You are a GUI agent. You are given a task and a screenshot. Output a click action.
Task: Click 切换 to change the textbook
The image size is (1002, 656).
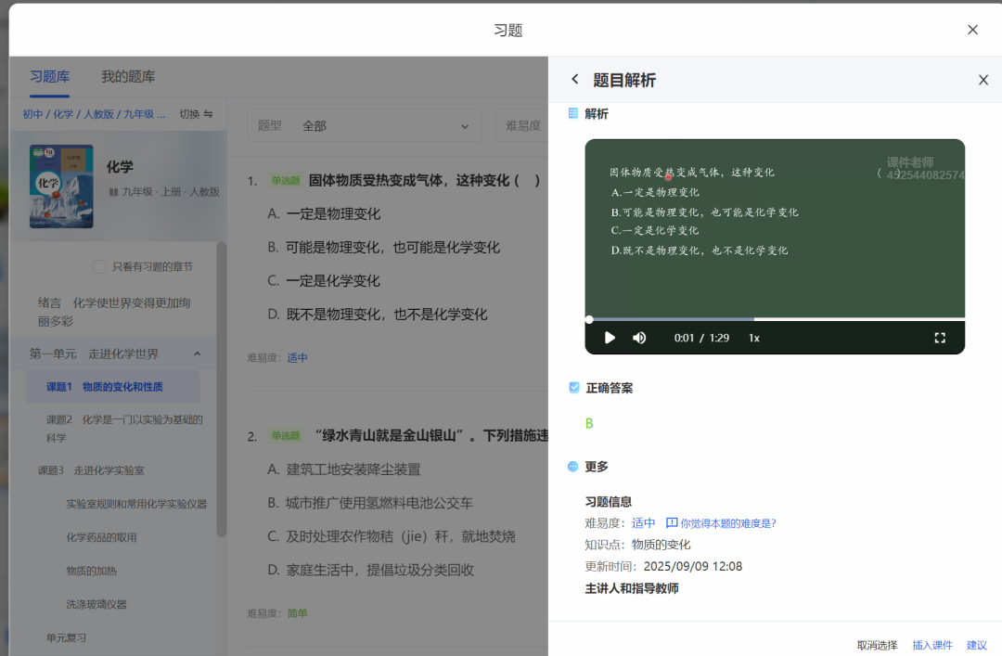coord(187,114)
